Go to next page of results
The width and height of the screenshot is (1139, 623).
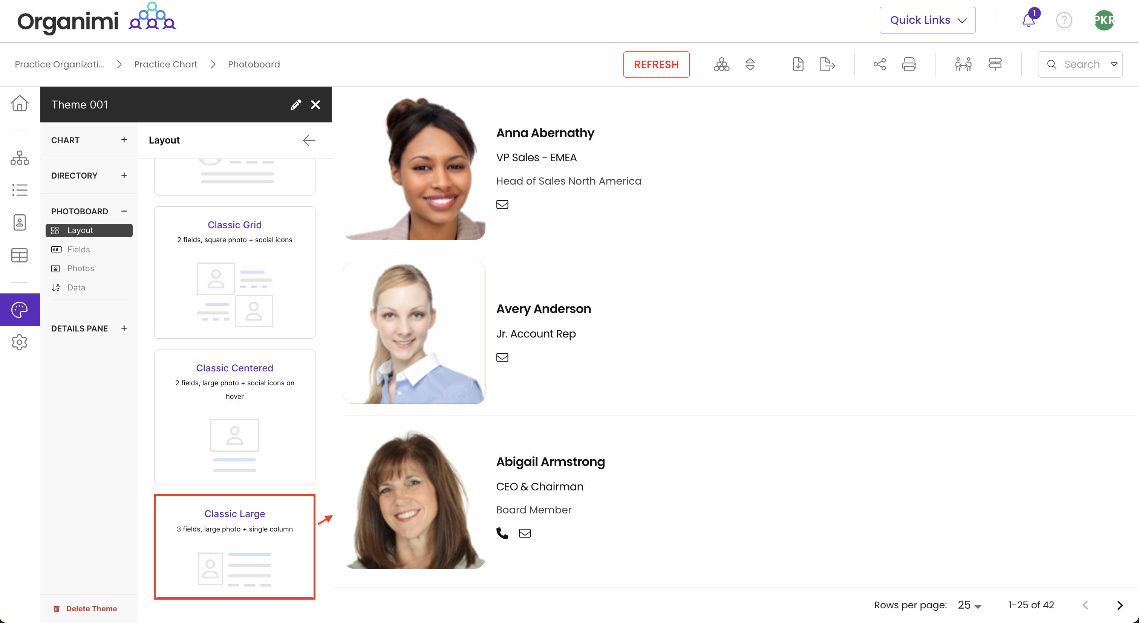1119,605
